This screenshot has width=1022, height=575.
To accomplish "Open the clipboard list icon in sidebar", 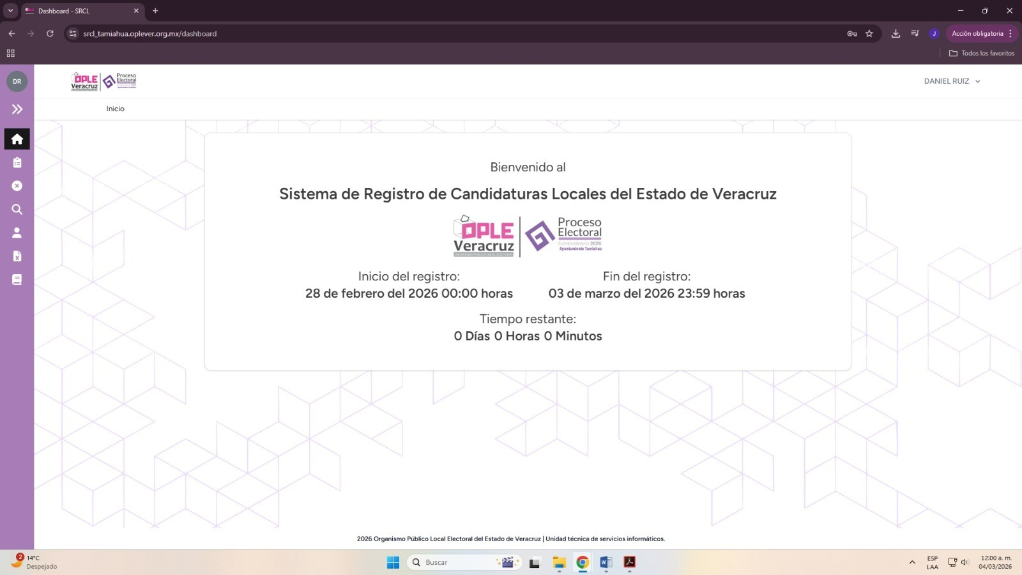I will pos(17,163).
